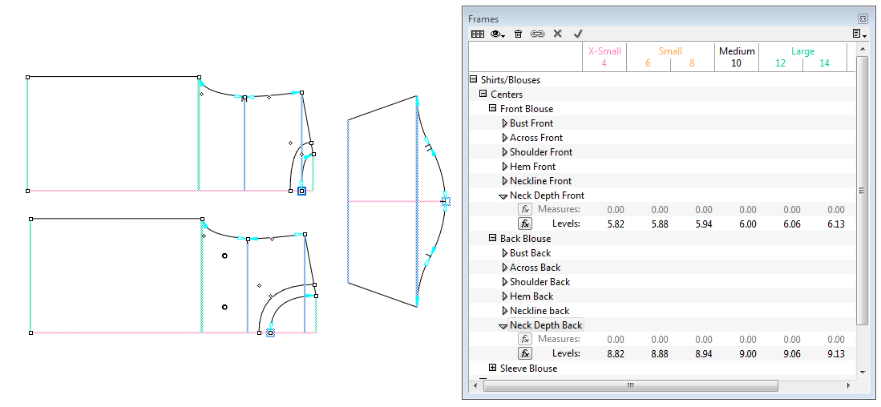Collapse the Shirts/Blouses tree node
881x407 pixels.
point(474,80)
